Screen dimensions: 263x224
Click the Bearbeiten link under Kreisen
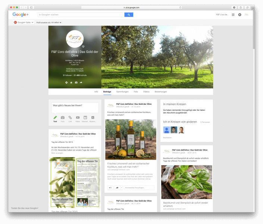[x=167, y=138]
